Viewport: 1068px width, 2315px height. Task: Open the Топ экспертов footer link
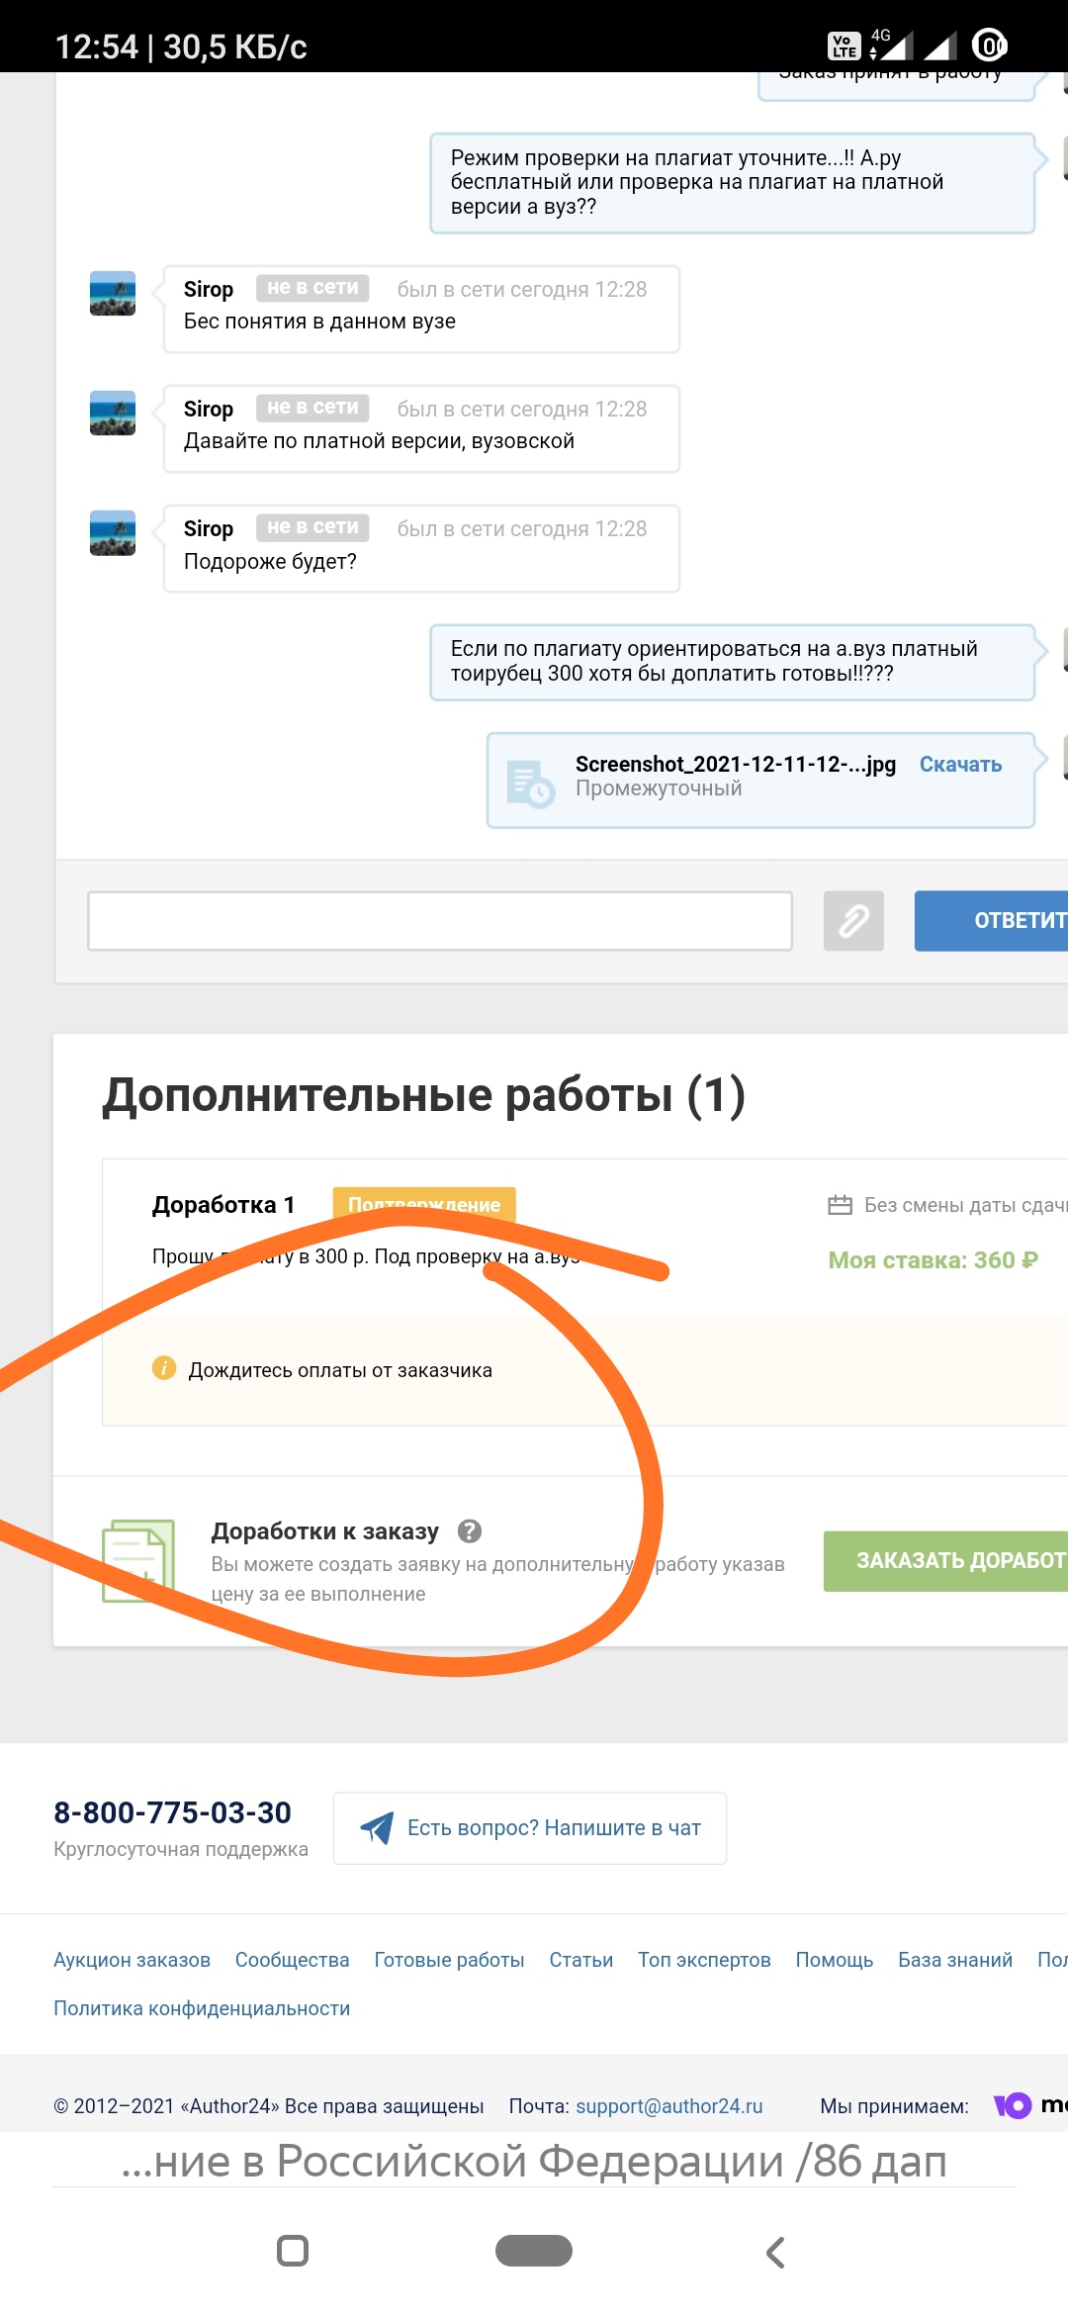704,1960
